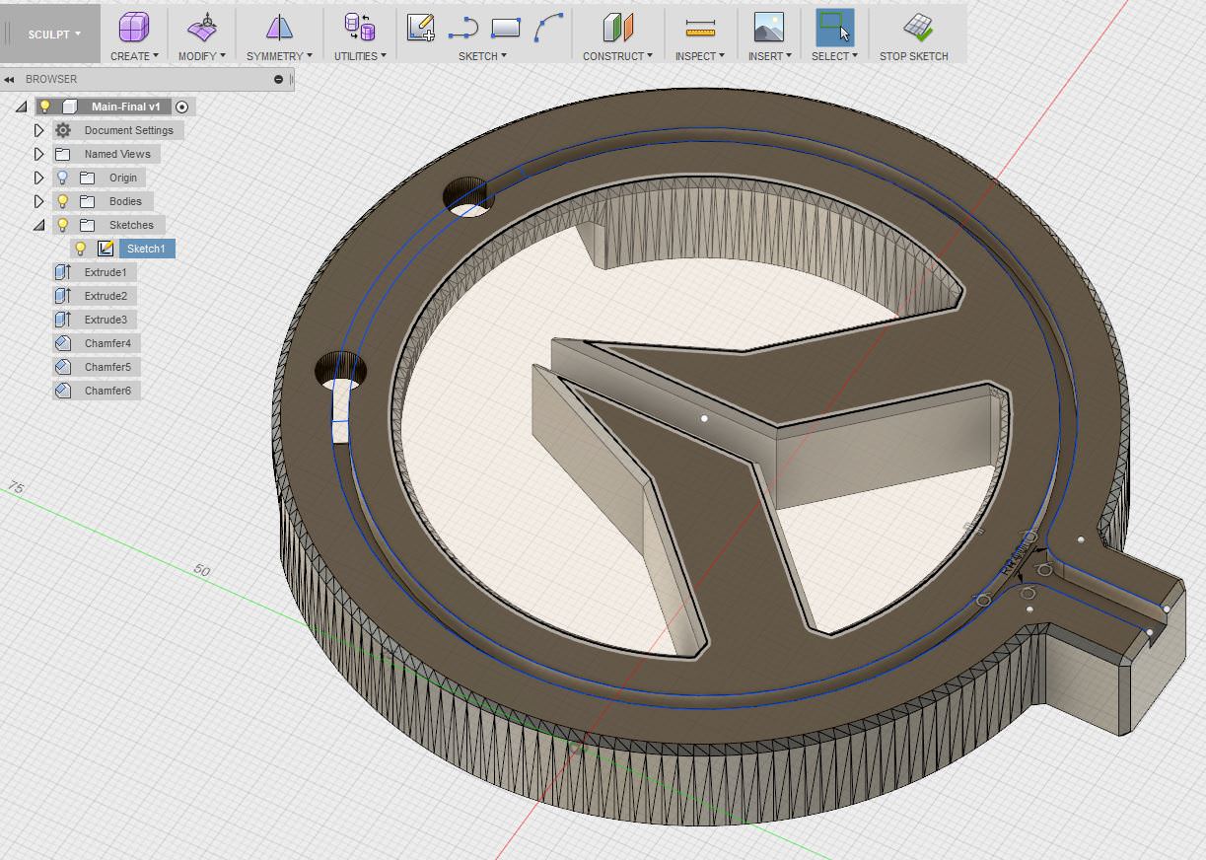This screenshot has width=1206, height=860.
Task: Select Extrude2 in the feature list
Action: pyautogui.click(x=105, y=296)
